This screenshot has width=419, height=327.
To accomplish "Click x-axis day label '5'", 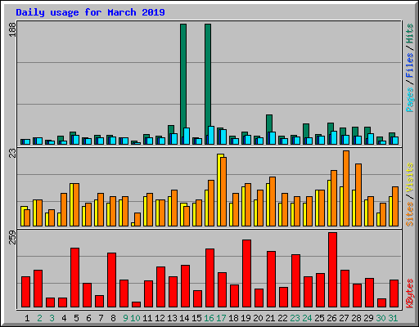I will click(76, 318).
